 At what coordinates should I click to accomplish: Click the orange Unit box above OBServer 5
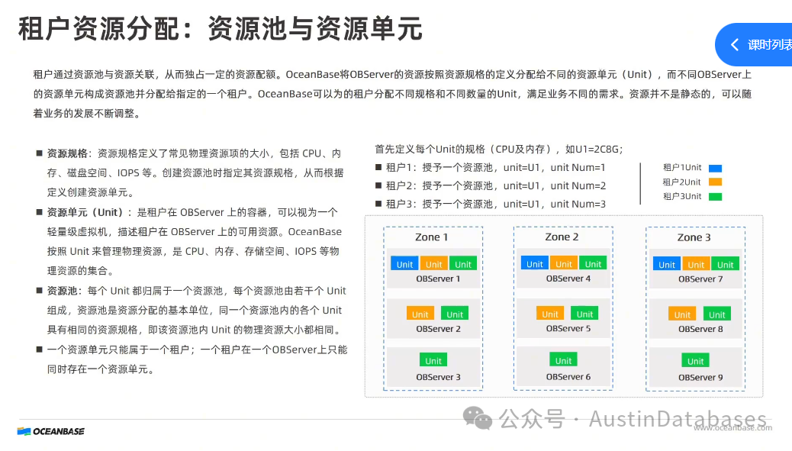click(x=550, y=314)
